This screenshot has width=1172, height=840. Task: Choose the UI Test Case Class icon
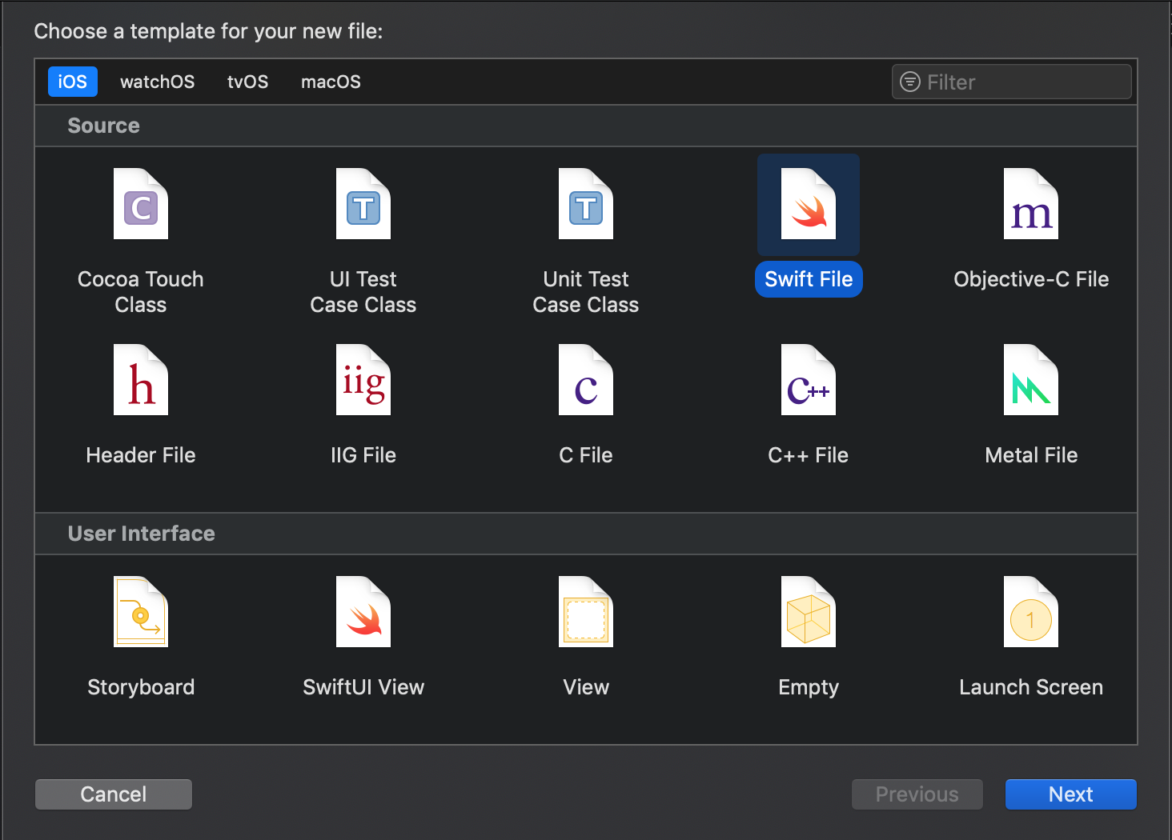tap(363, 204)
